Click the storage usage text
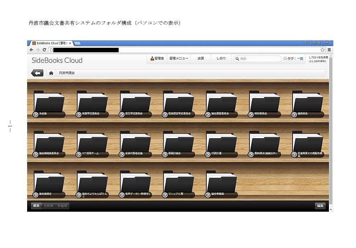 (x=318, y=59)
